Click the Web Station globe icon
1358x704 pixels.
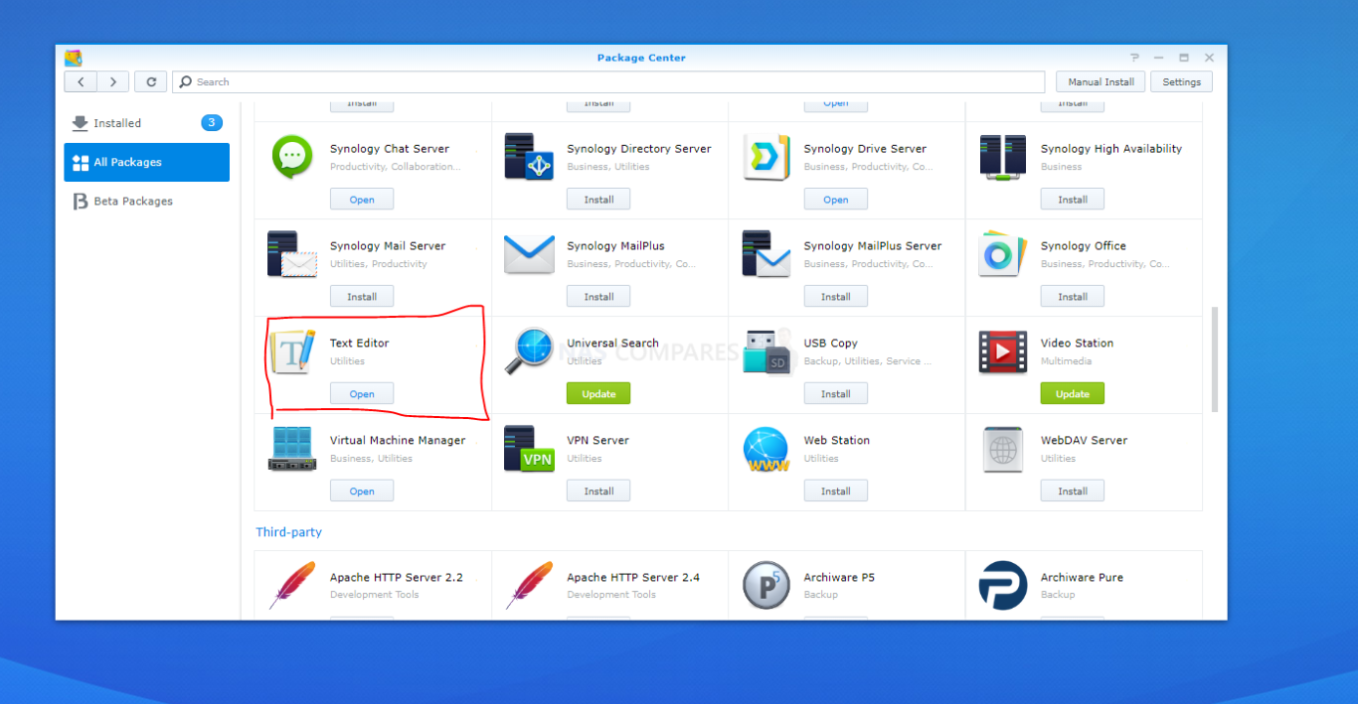tap(765, 449)
